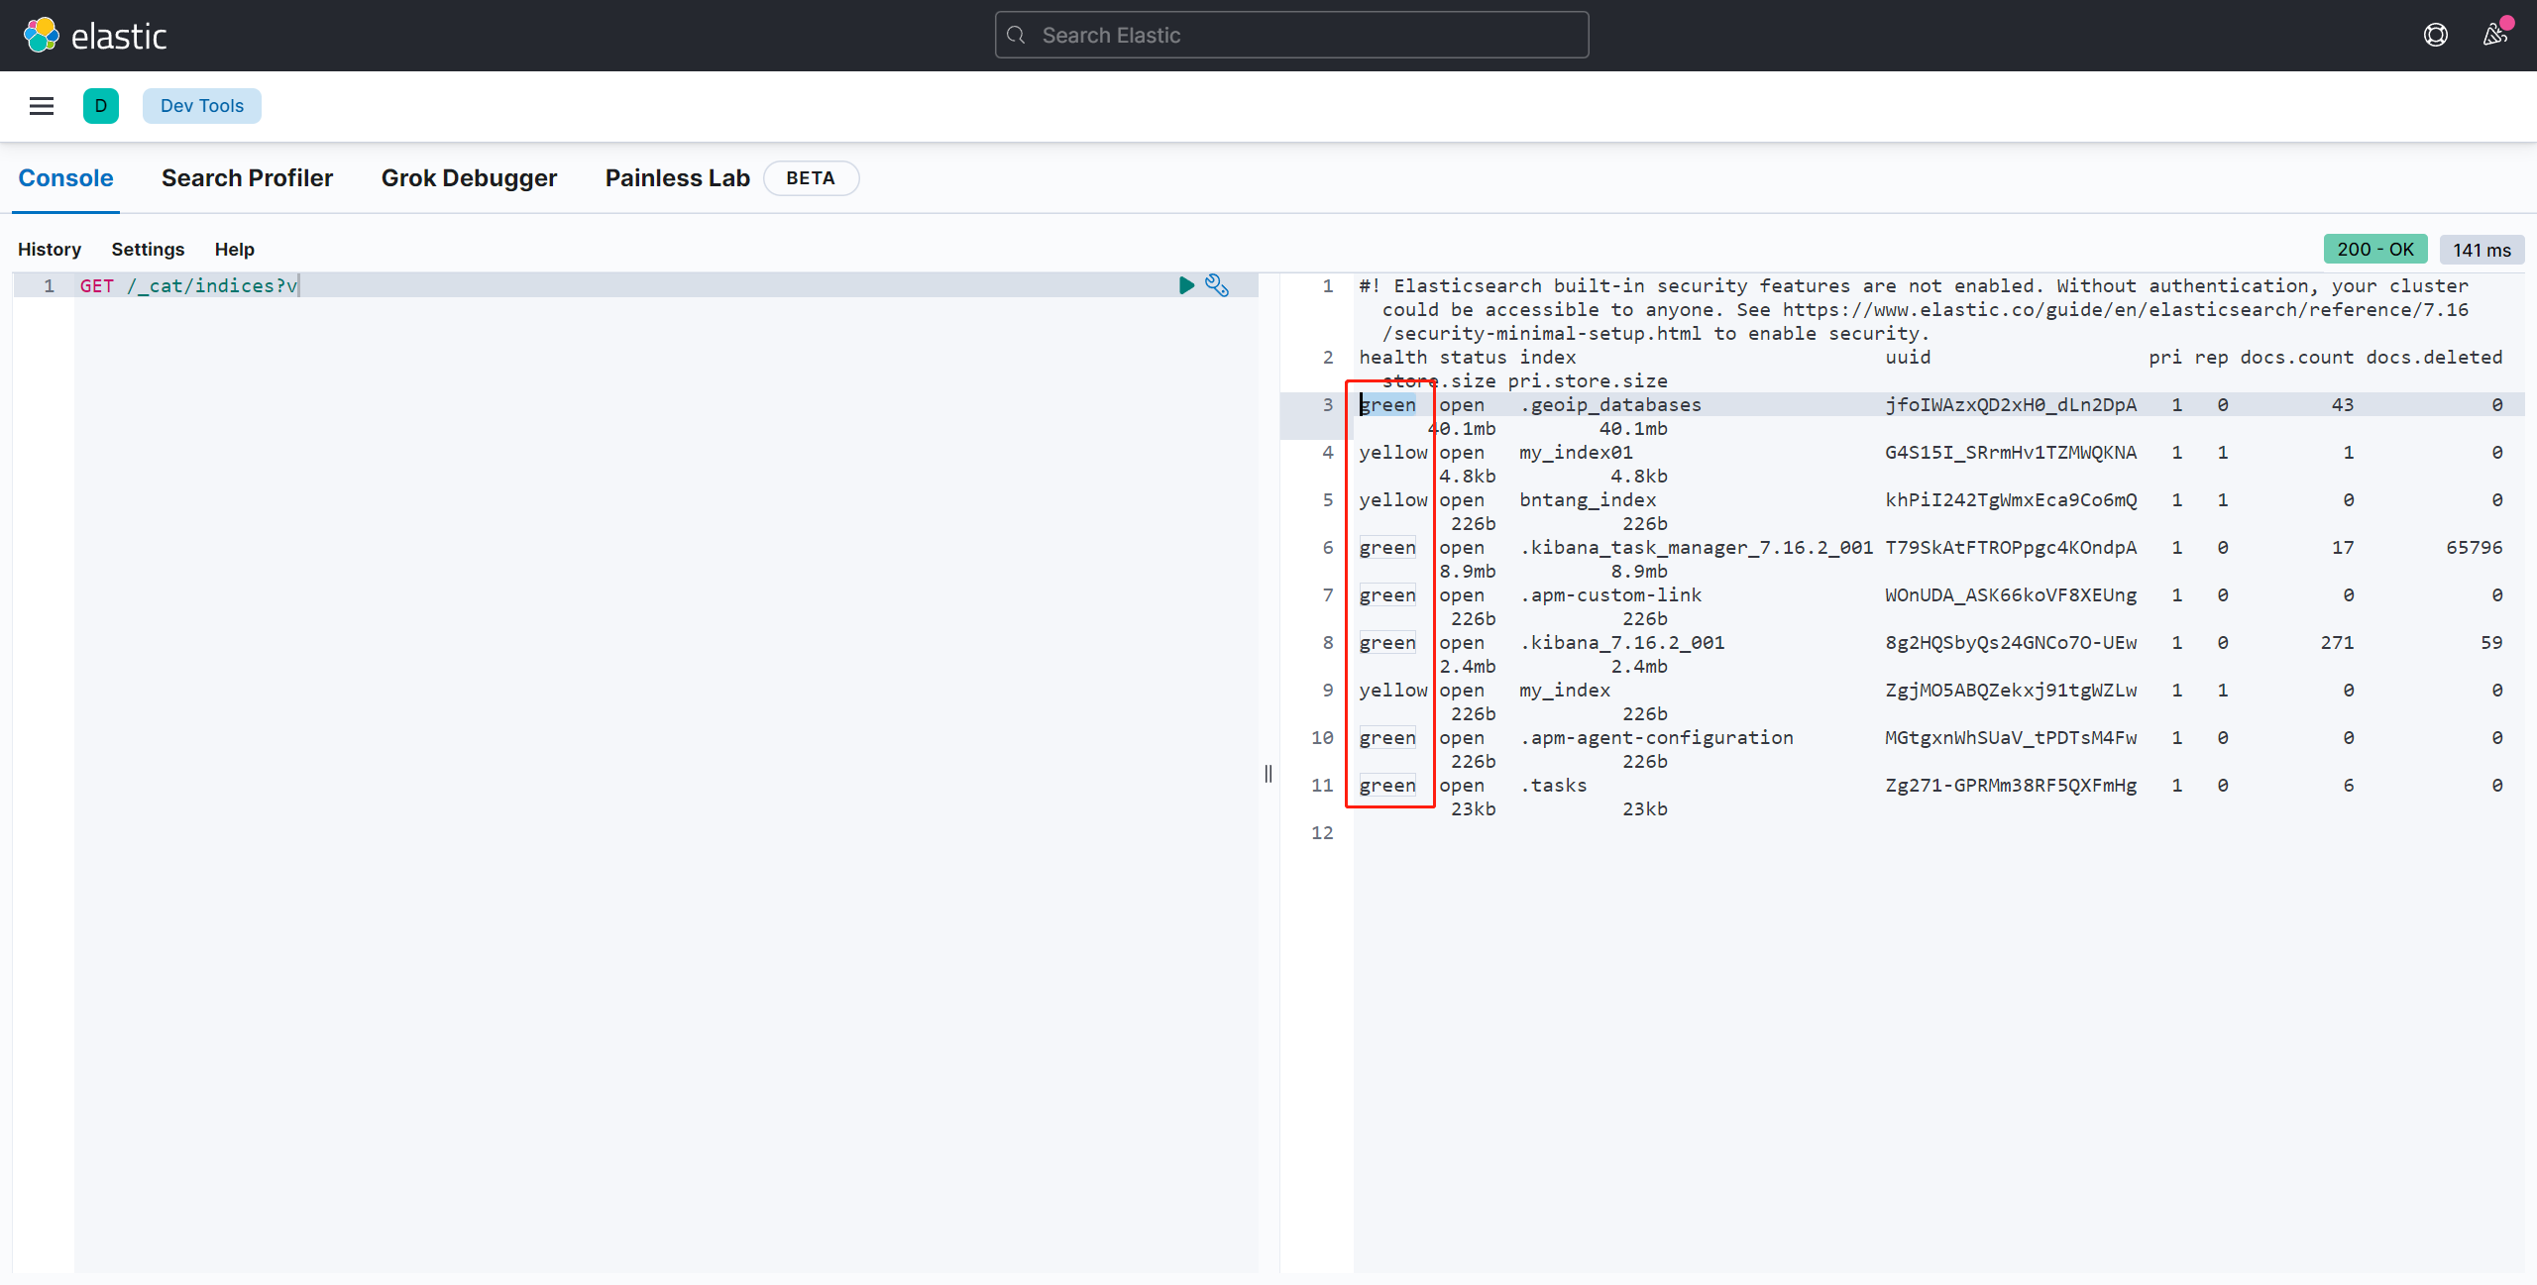Open History
Viewport: 2537px width, 1285px height.
(50, 250)
